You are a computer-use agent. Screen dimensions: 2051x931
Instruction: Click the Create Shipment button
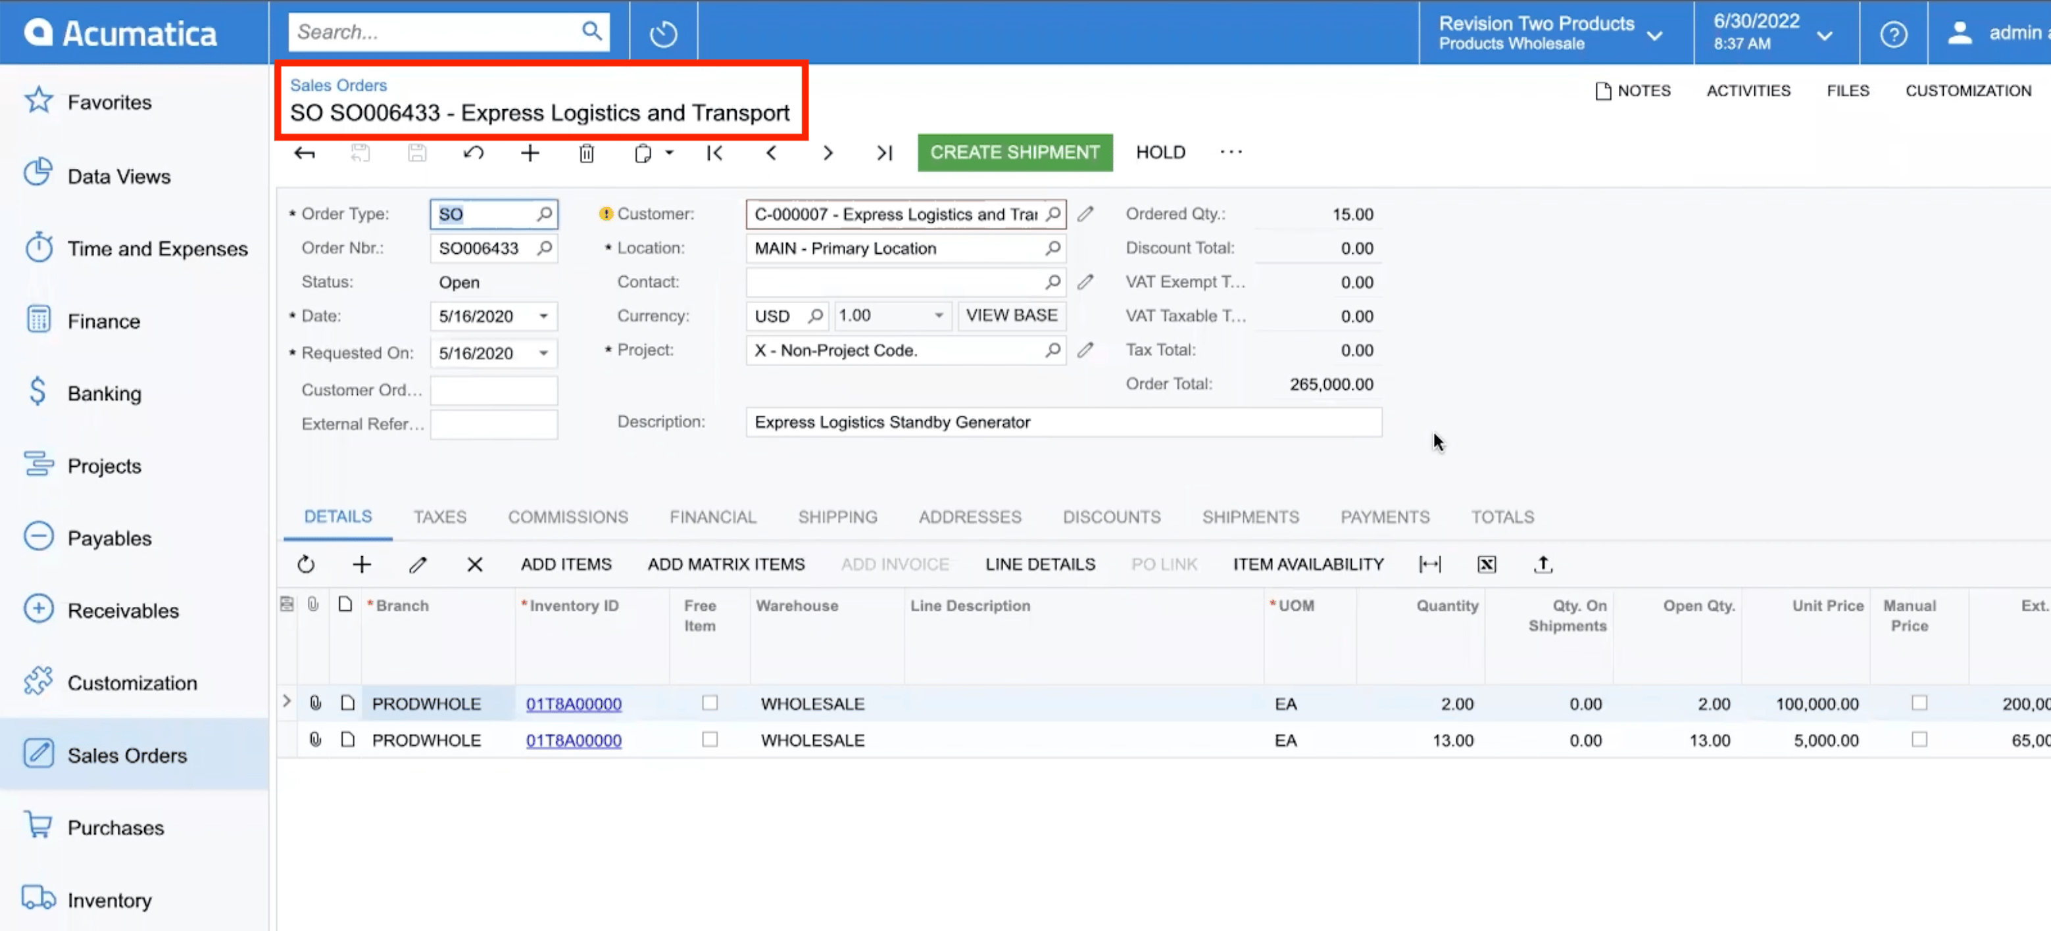pyautogui.click(x=1014, y=152)
